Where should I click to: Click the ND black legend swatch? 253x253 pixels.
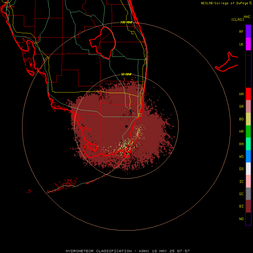248,219
